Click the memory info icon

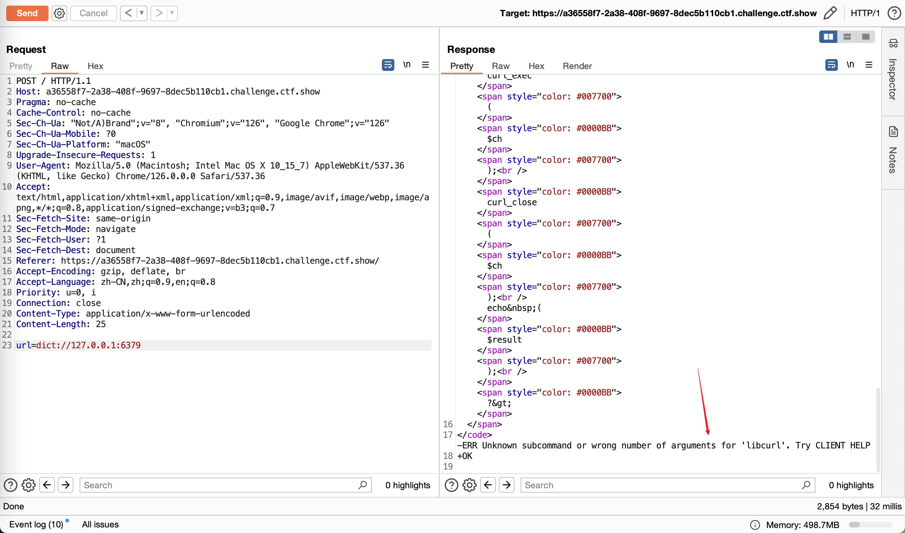coord(755,525)
